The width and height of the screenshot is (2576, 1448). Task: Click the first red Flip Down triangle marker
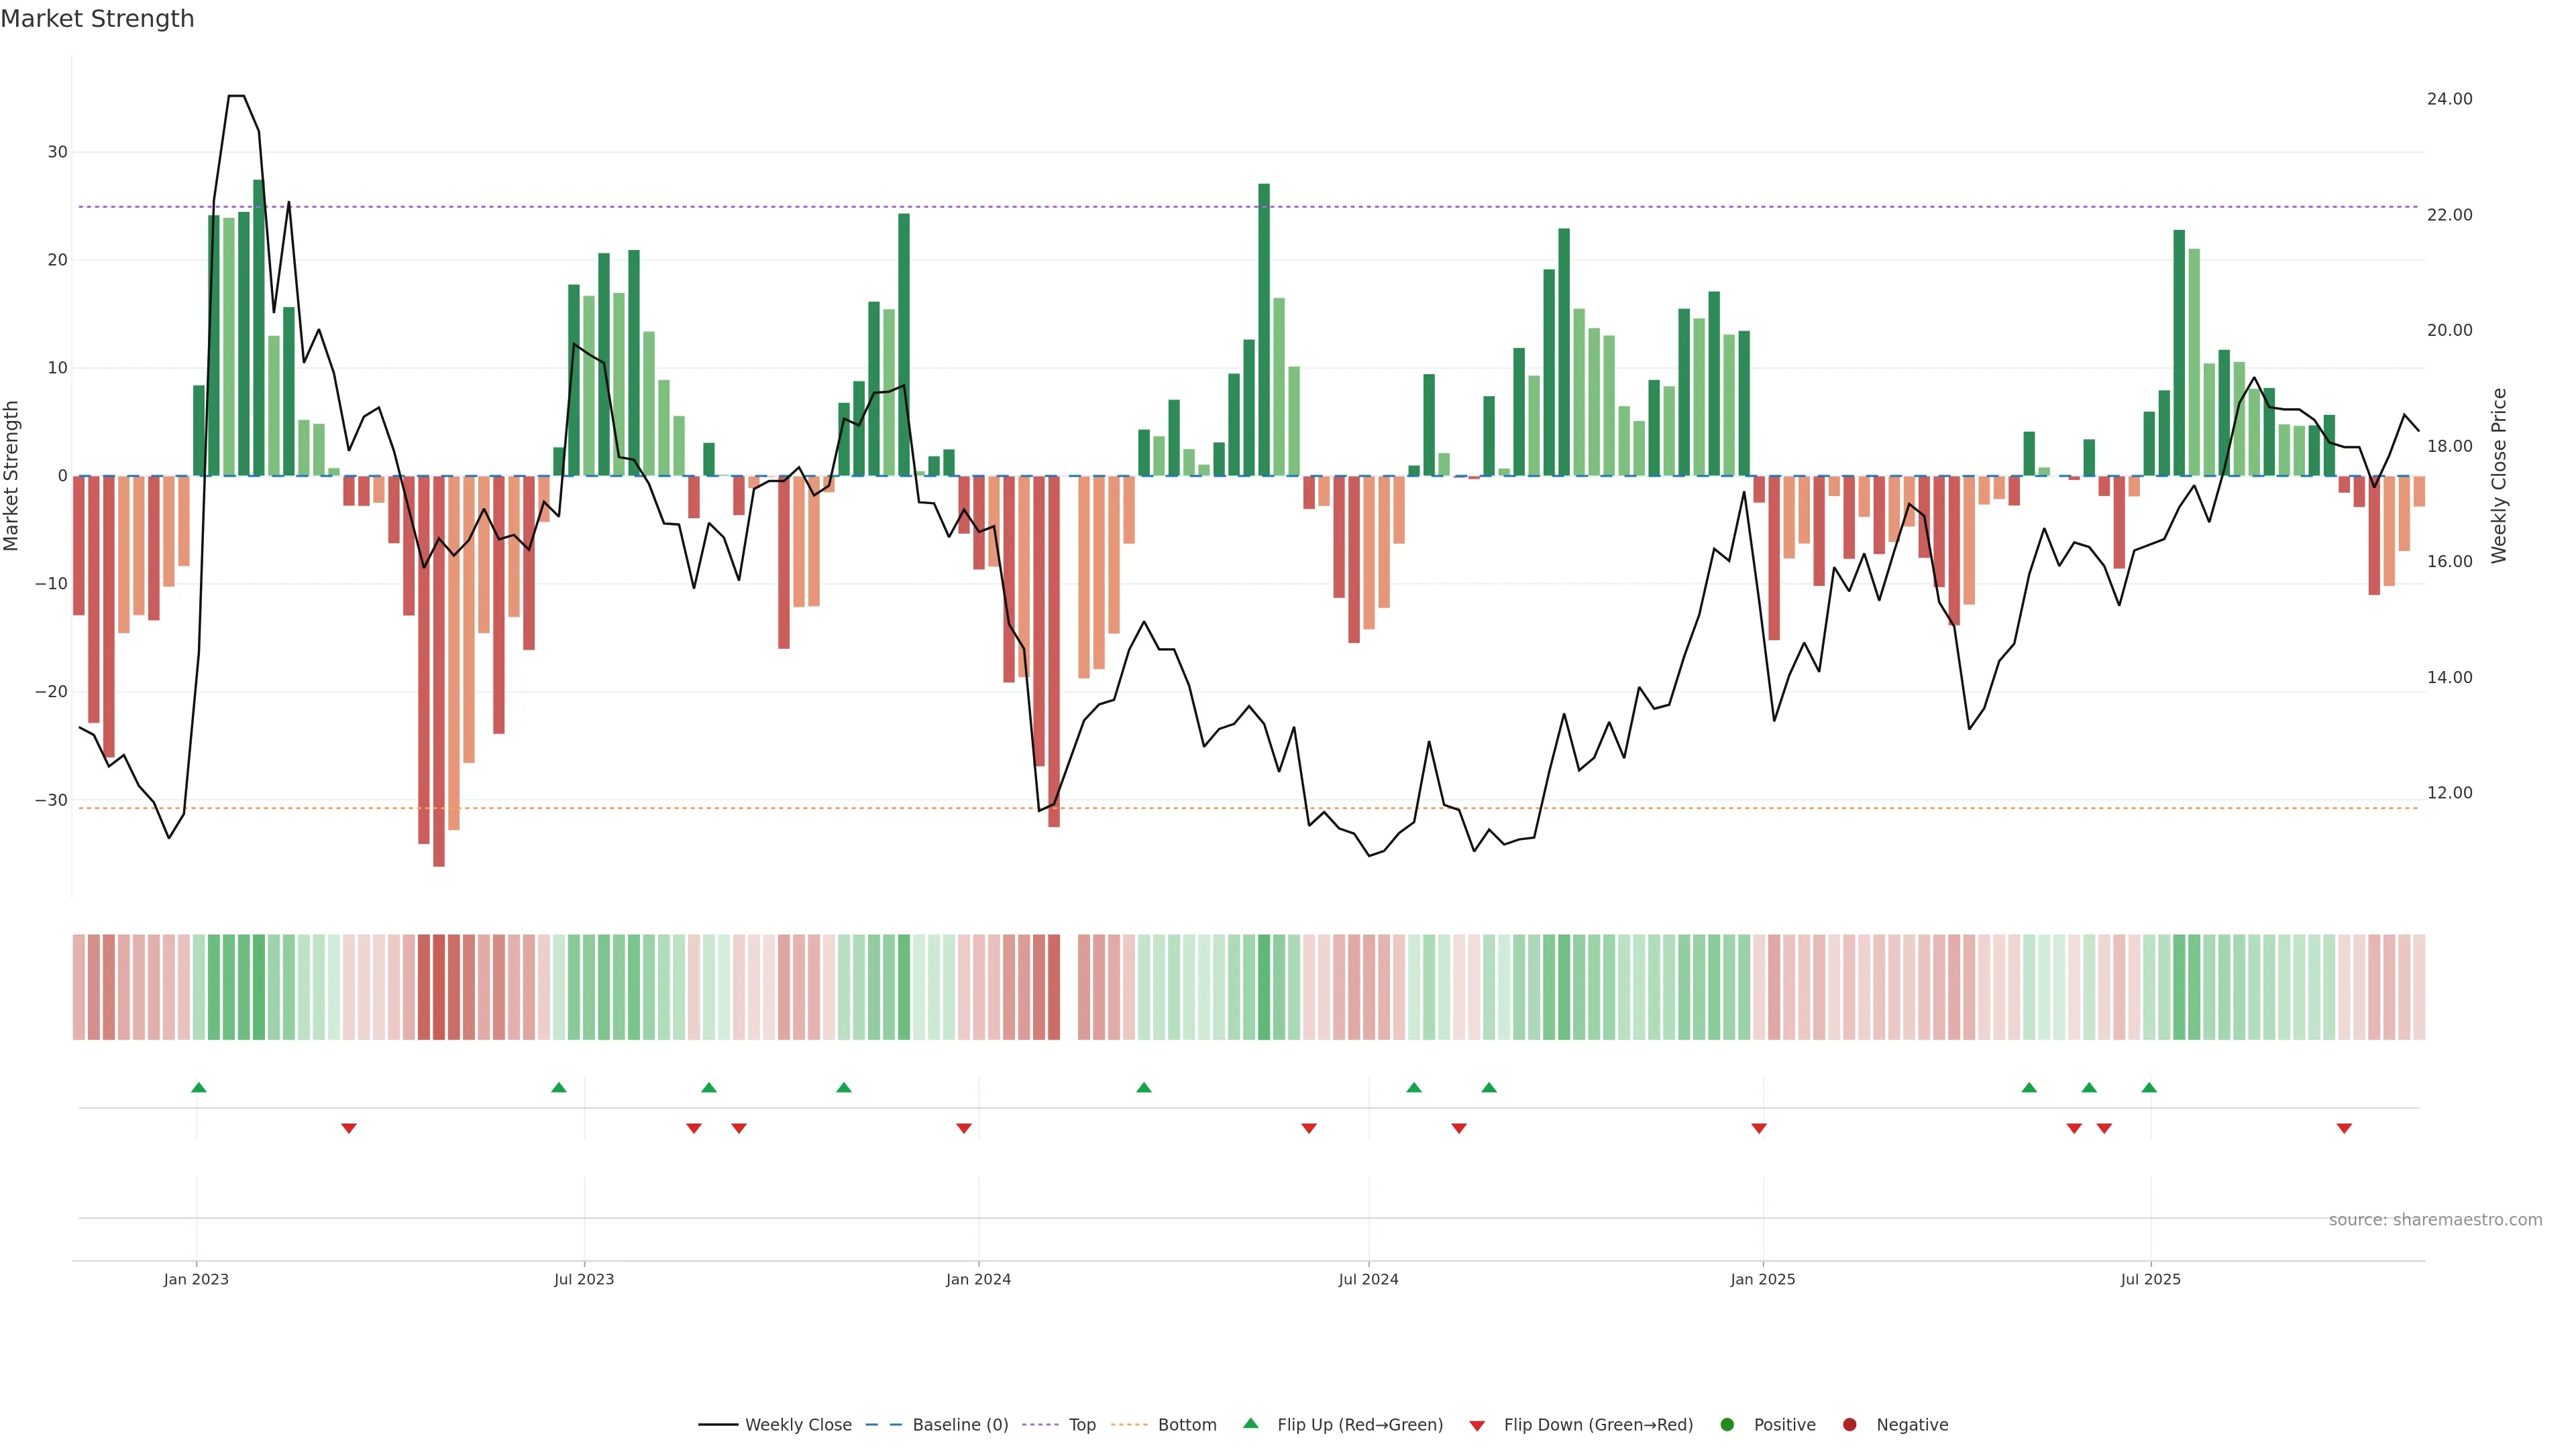[348, 1128]
